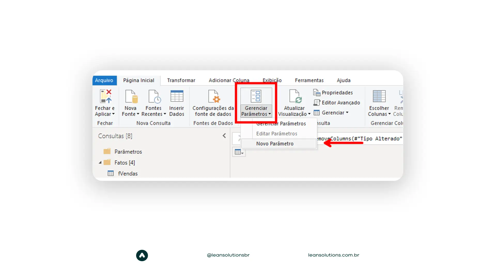Expand the Atualizar Visualização dropdown arrow
The image size is (496, 279).
[309, 114]
